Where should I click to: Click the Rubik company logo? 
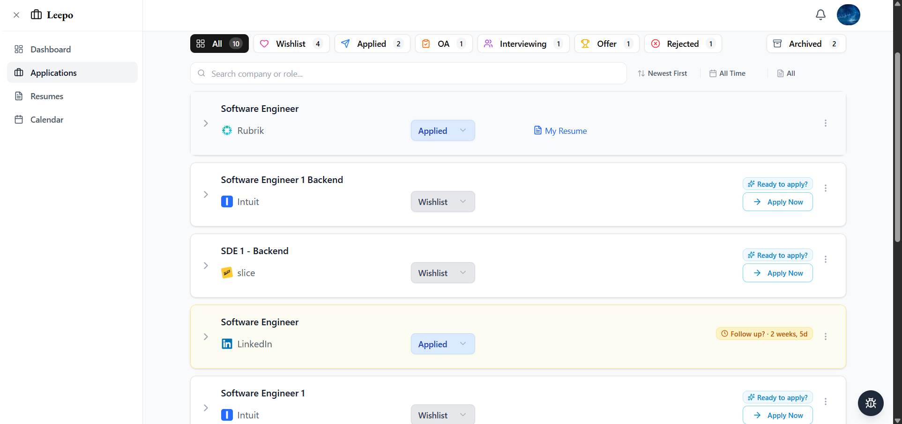click(227, 131)
